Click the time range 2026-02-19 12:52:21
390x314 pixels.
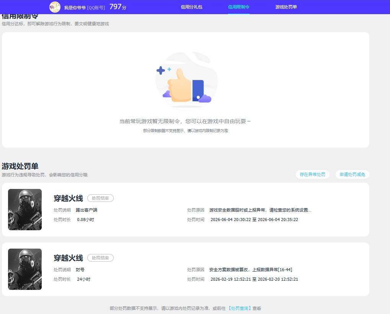pos(254,280)
